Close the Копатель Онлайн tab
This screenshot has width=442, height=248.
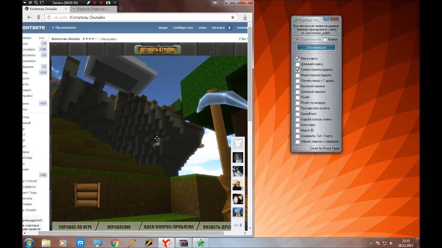coord(66,9)
